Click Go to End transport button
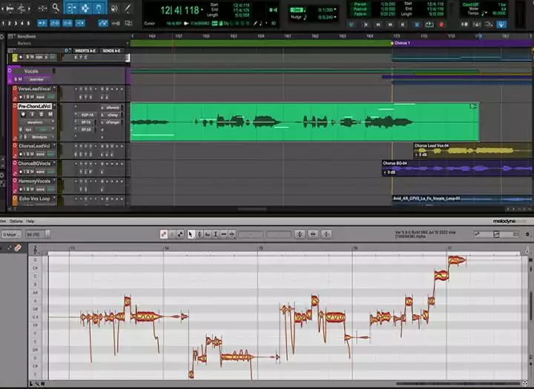534x389 pixels. point(403,24)
